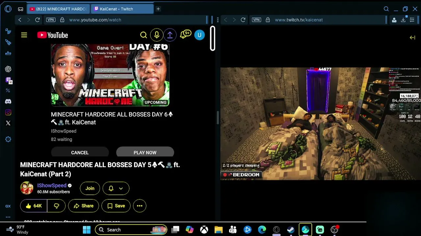Open ChatGPT from the Opera sidebar

click(x=8, y=69)
